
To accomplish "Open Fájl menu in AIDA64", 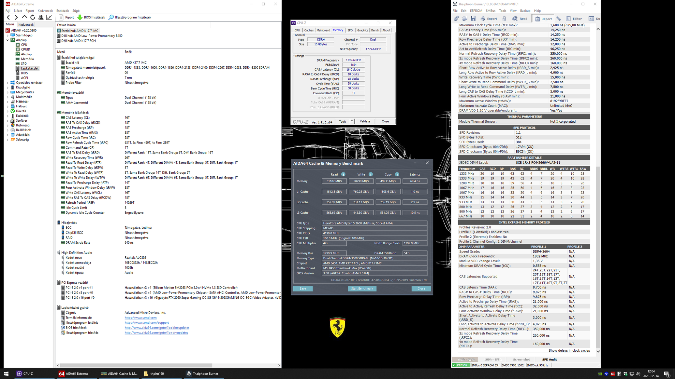I will [8, 11].
